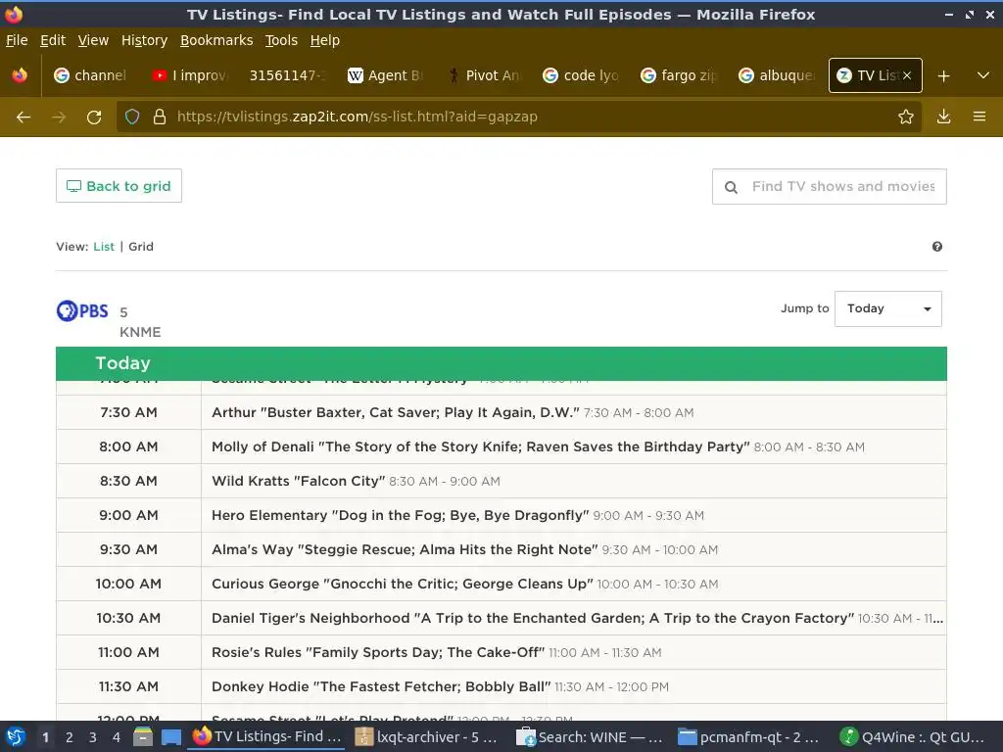Bookmark this page with the star icon

[906, 117]
